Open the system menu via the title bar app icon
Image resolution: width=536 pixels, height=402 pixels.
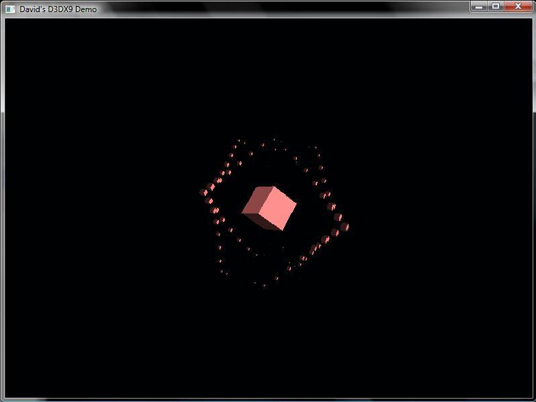point(10,9)
